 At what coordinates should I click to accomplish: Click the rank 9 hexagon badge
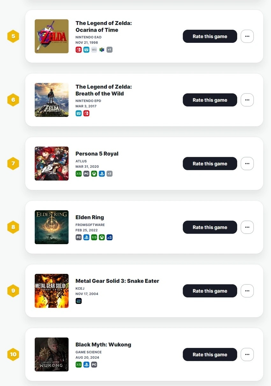pyautogui.click(x=13, y=291)
